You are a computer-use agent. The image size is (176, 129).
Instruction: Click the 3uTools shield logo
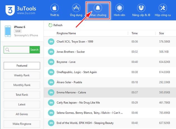tap(10, 10)
